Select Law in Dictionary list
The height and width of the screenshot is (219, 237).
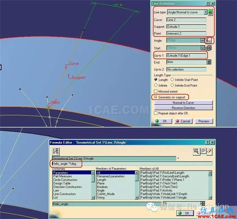pos(72,190)
